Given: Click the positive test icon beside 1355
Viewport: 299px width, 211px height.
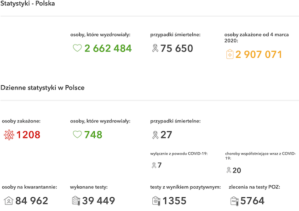Looking at the screenshot, I should tap(156, 201).
